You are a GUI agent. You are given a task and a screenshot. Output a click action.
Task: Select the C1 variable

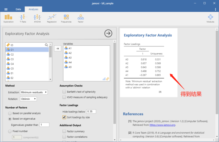click(x=27, y=50)
